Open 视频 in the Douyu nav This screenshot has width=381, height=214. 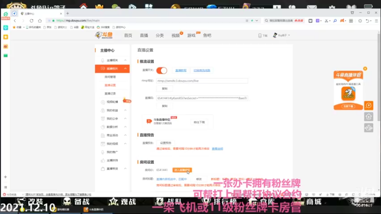pyautogui.click(x=175, y=35)
